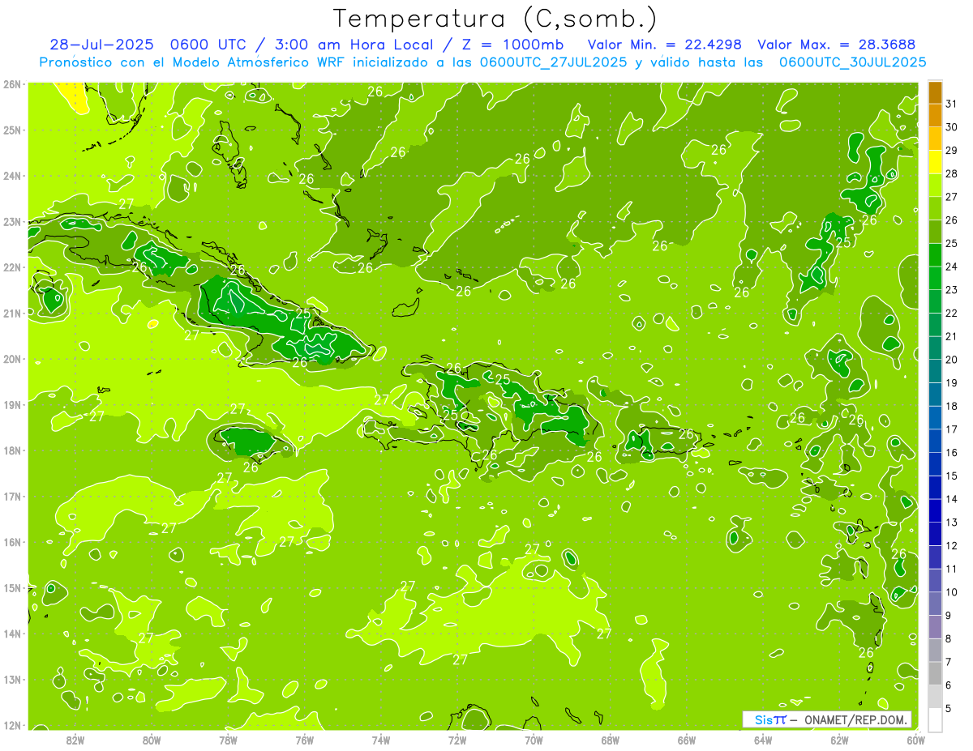The image size is (973, 751).
Task: Pick the gold colorbar segment between 29 and 30
Action: [935, 139]
